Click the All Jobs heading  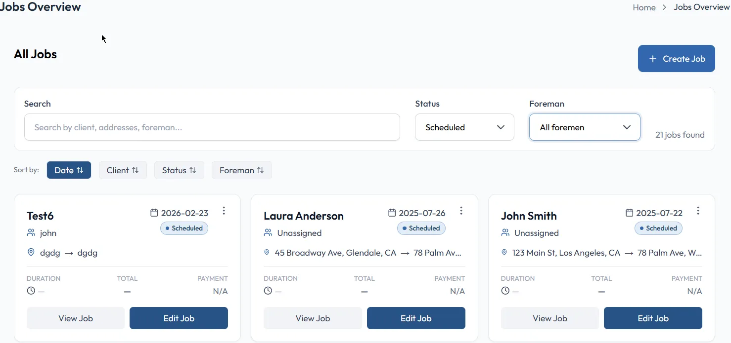tap(36, 54)
